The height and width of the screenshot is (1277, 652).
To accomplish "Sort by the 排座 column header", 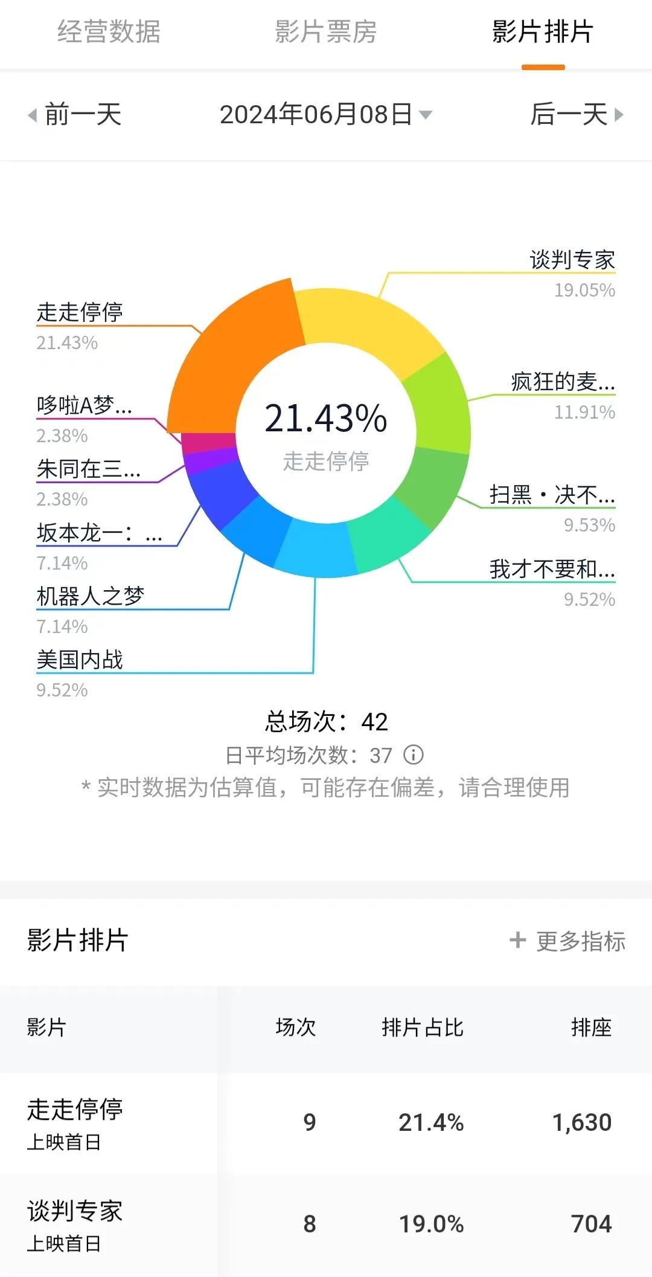I will point(591,1027).
